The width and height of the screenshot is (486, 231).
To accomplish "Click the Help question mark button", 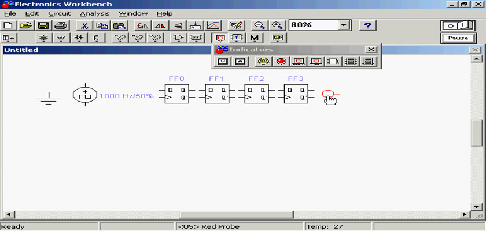I will tap(368, 25).
